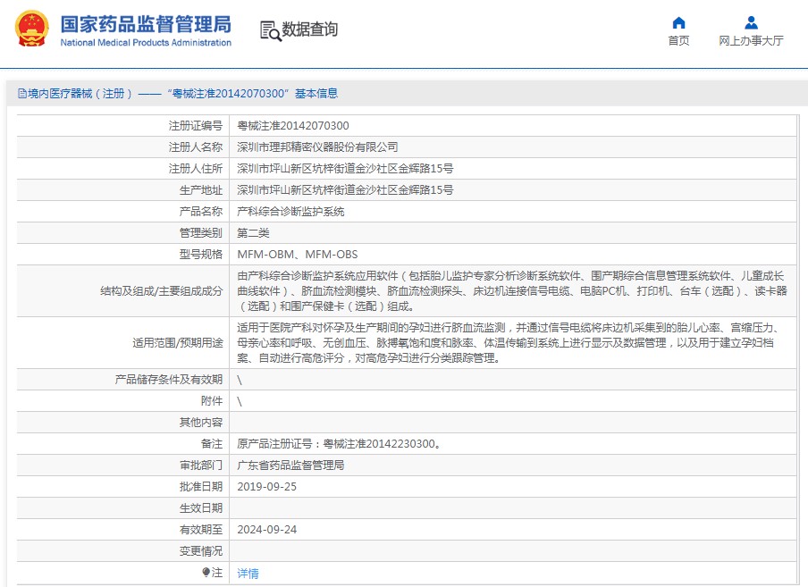Click the 适用范围/预期用途 label
Viewport: 808px width, 587px height.
[x=177, y=343]
